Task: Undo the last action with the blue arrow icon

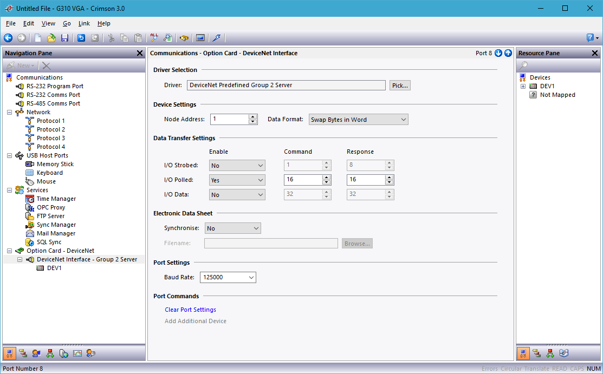Action: [81, 38]
